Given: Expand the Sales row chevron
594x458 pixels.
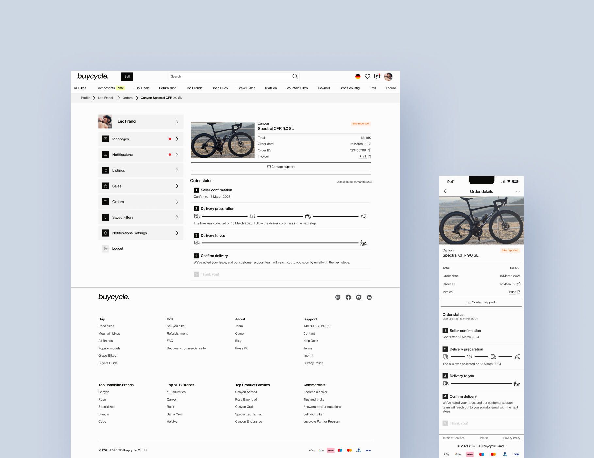Looking at the screenshot, I should 177,186.
